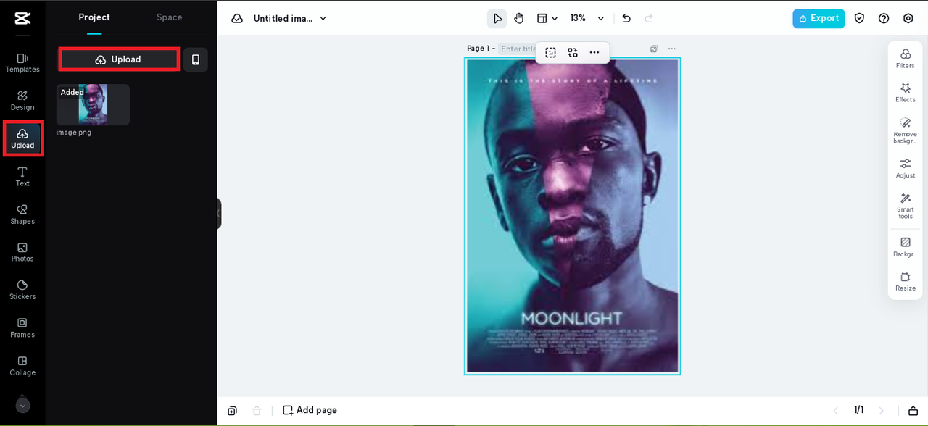Go to the previous page arrow
Screen dimensions: 928x426
[835, 411]
